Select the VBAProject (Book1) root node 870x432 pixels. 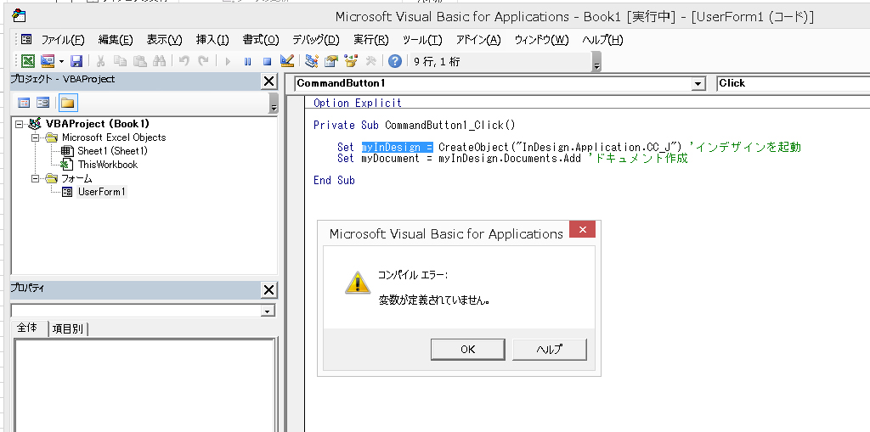(98, 124)
